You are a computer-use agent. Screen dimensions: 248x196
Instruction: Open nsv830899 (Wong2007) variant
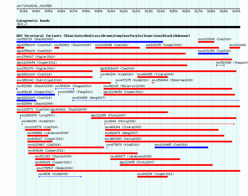(x=89, y=98)
